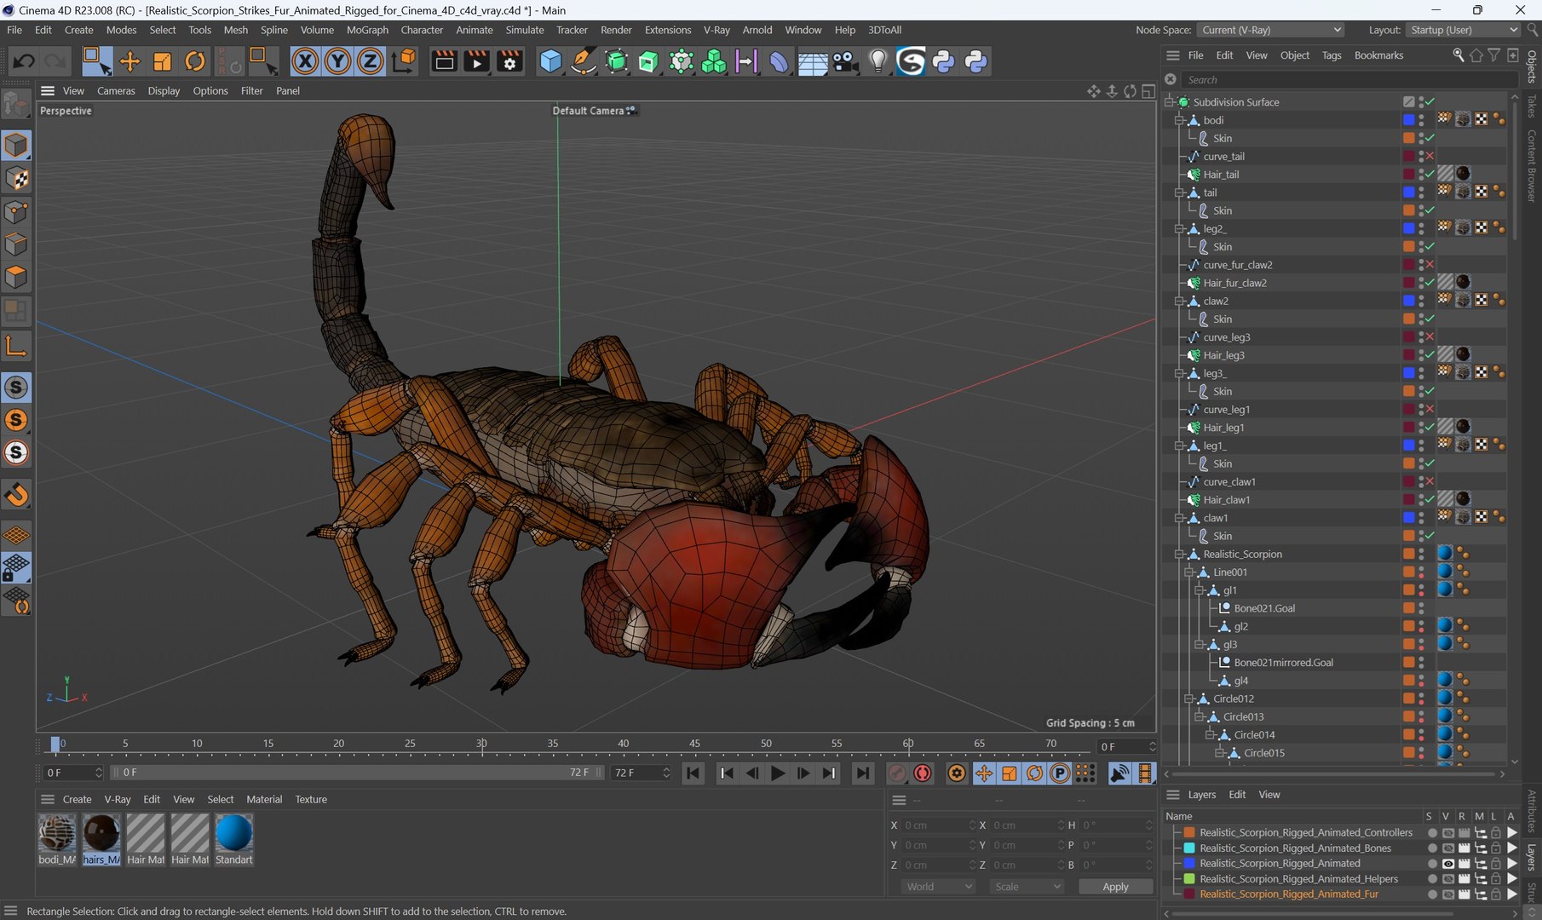Viewport: 1542px width, 920px height.
Task: Open the MoGraph menu
Action: pos(367,30)
